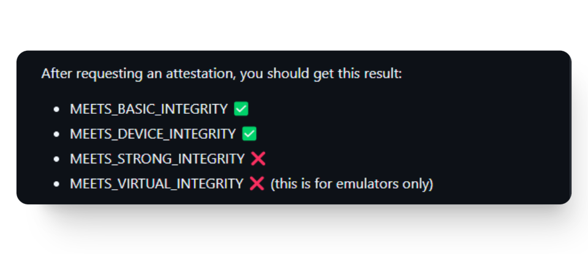The width and height of the screenshot is (588, 254).
Task: Click the red X beside MEETS_STRONG_INTEGRITY
Action: [258, 159]
